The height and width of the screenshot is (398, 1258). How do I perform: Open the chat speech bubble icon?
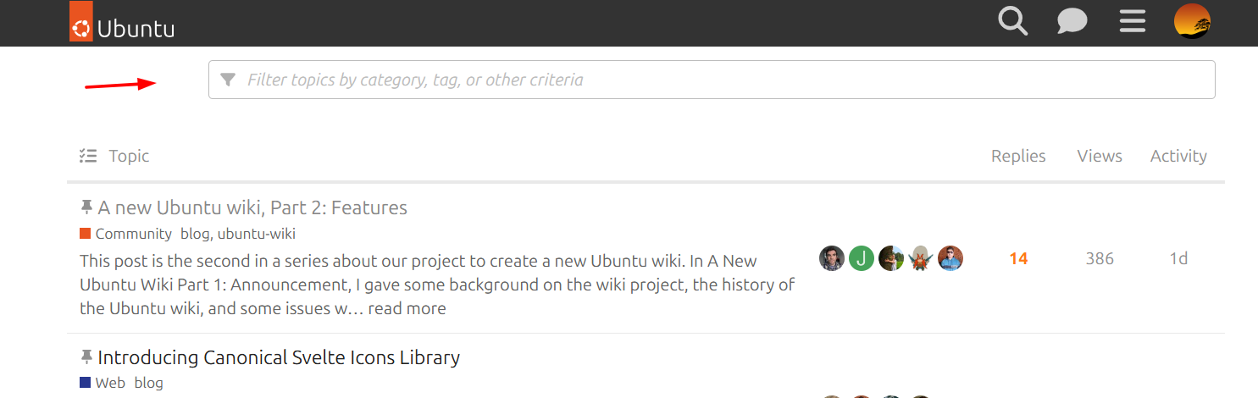(1072, 21)
